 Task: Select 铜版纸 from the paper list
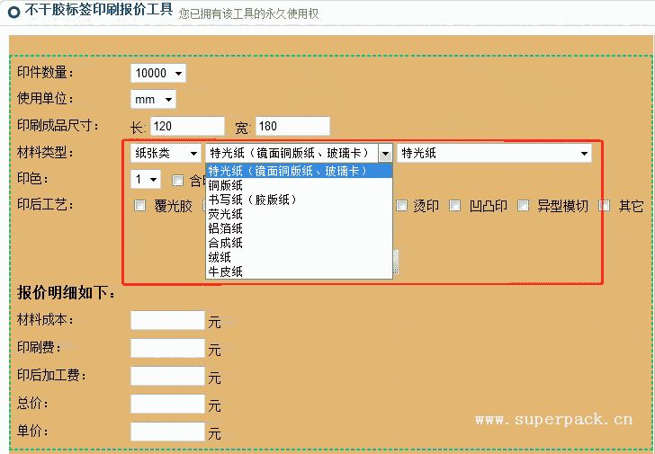[x=226, y=185]
